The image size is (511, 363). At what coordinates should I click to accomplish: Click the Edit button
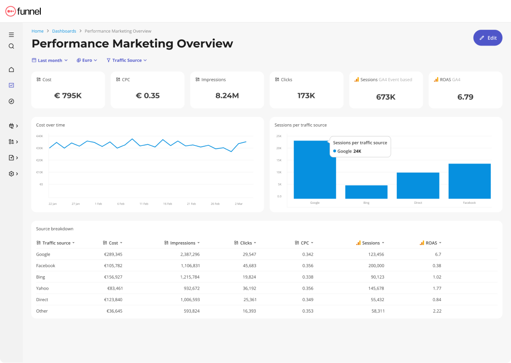[x=487, y=37]
